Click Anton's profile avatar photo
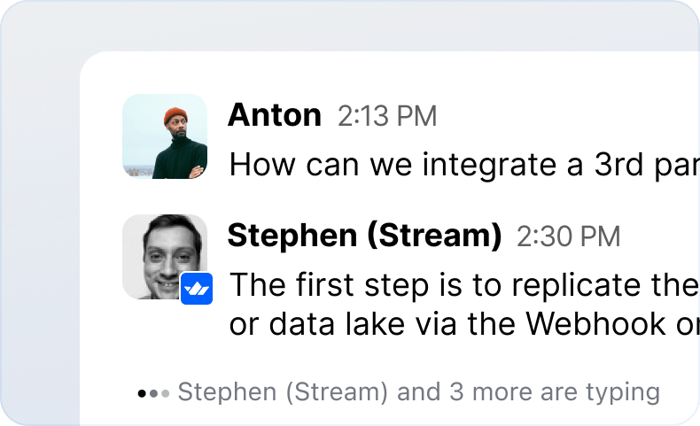The width and height of the screenshot is (700, 426). 165,136
